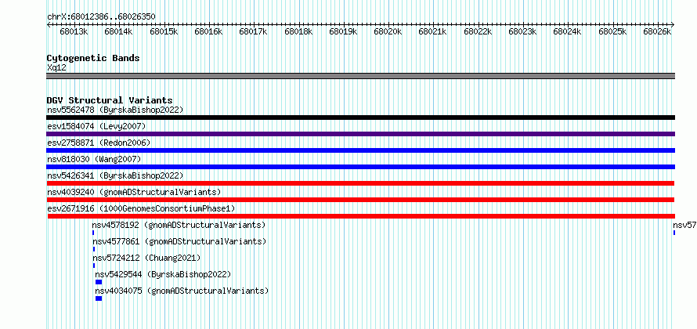Open variant label esv1584074 (Levy2007)
The image size is (697, 329).
[x=96, y=126]
